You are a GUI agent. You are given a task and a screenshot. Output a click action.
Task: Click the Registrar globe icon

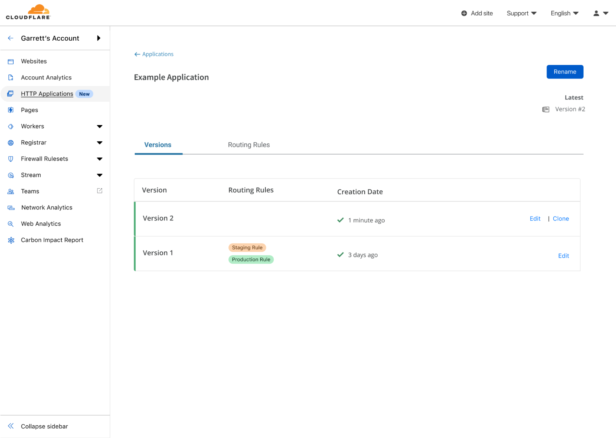[x=11, y=143]
